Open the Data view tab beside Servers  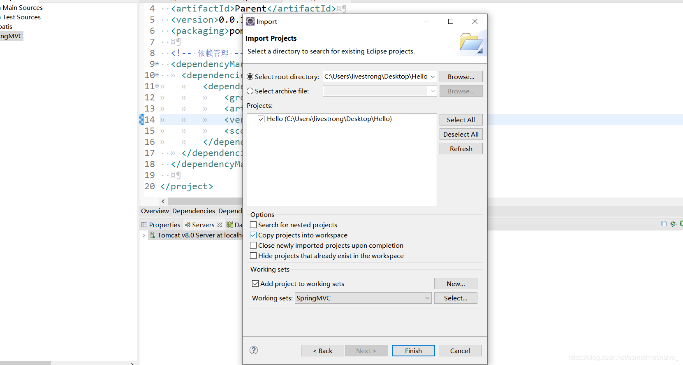(234, 225)
